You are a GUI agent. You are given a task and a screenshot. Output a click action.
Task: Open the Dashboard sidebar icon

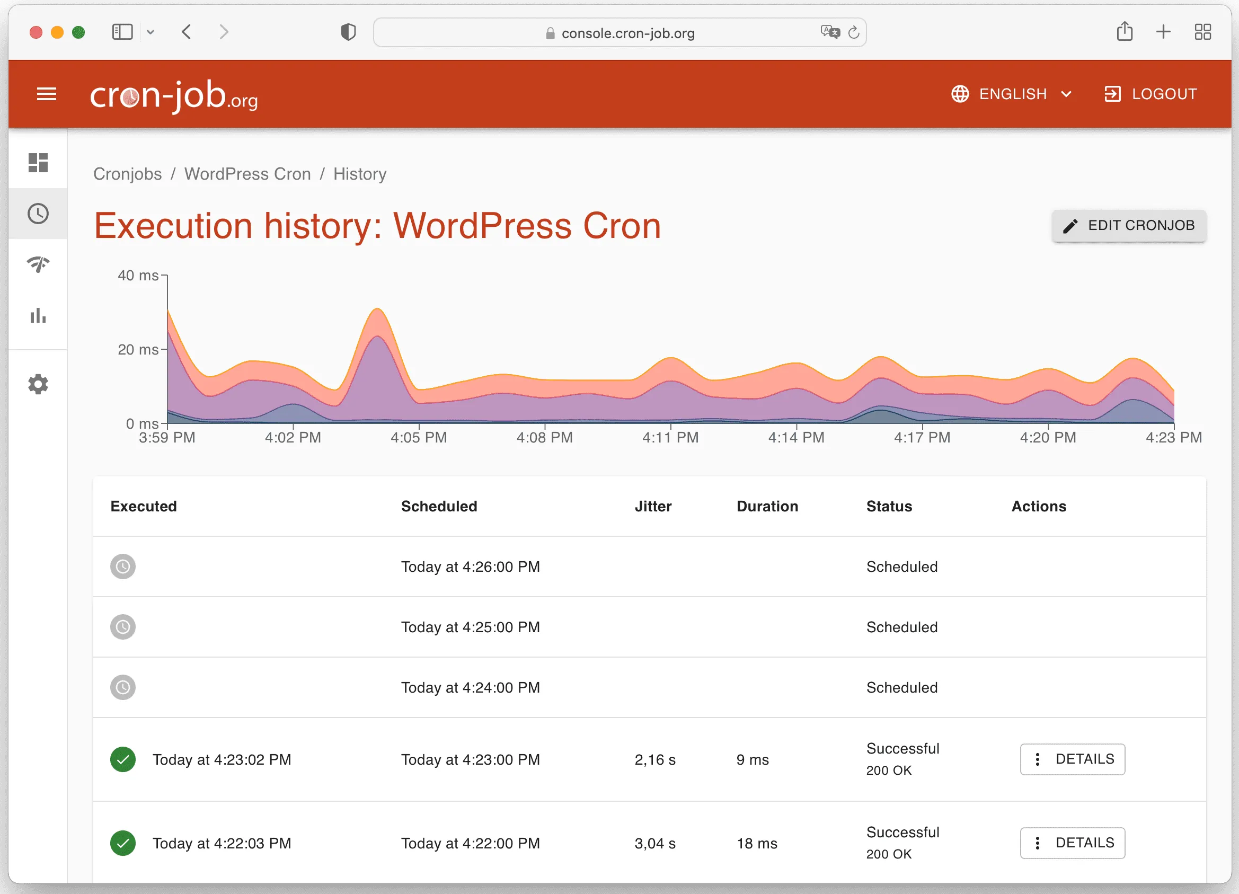[38, 162]
